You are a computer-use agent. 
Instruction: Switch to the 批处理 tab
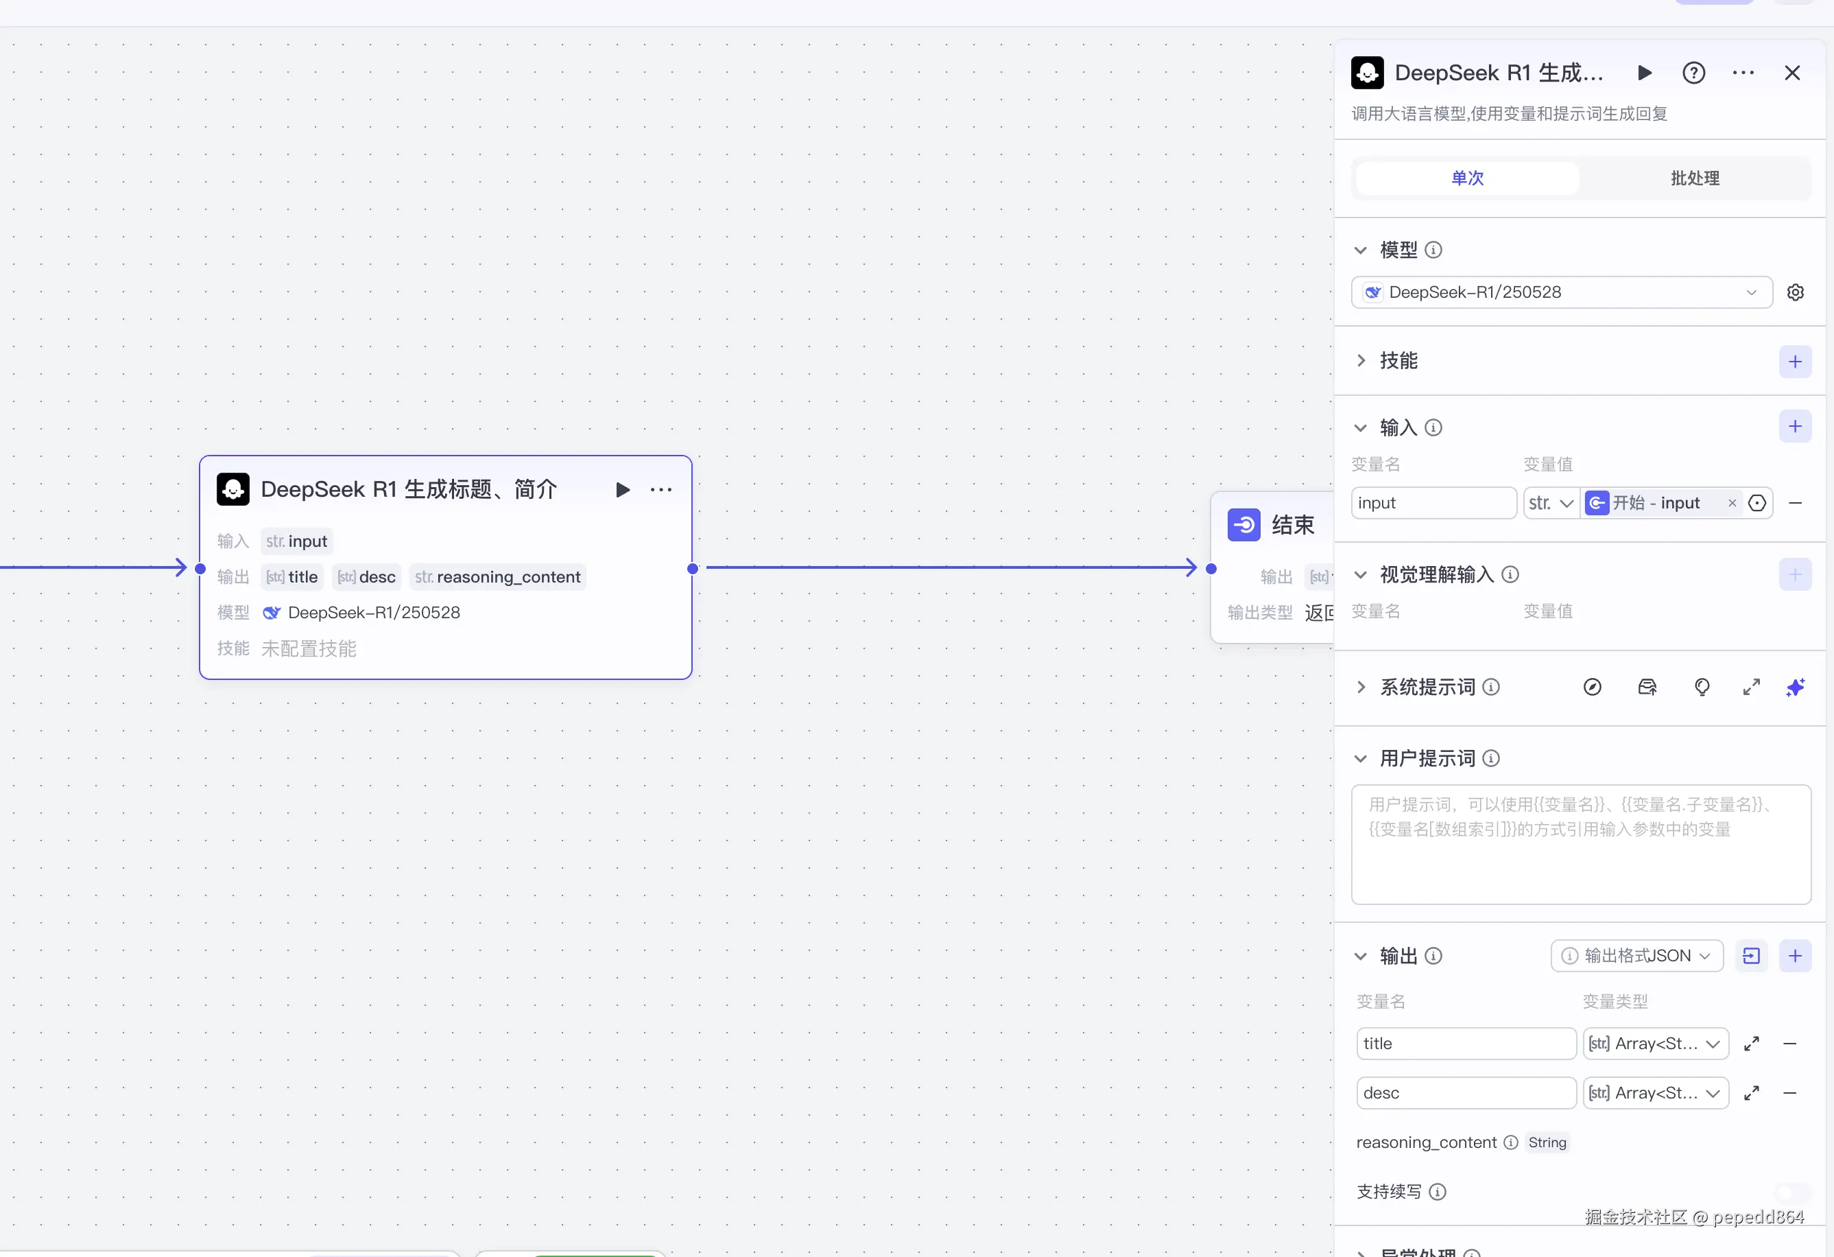[x=1694, y=178]
